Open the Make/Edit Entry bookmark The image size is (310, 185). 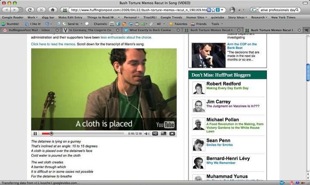(x=70, y=17)
